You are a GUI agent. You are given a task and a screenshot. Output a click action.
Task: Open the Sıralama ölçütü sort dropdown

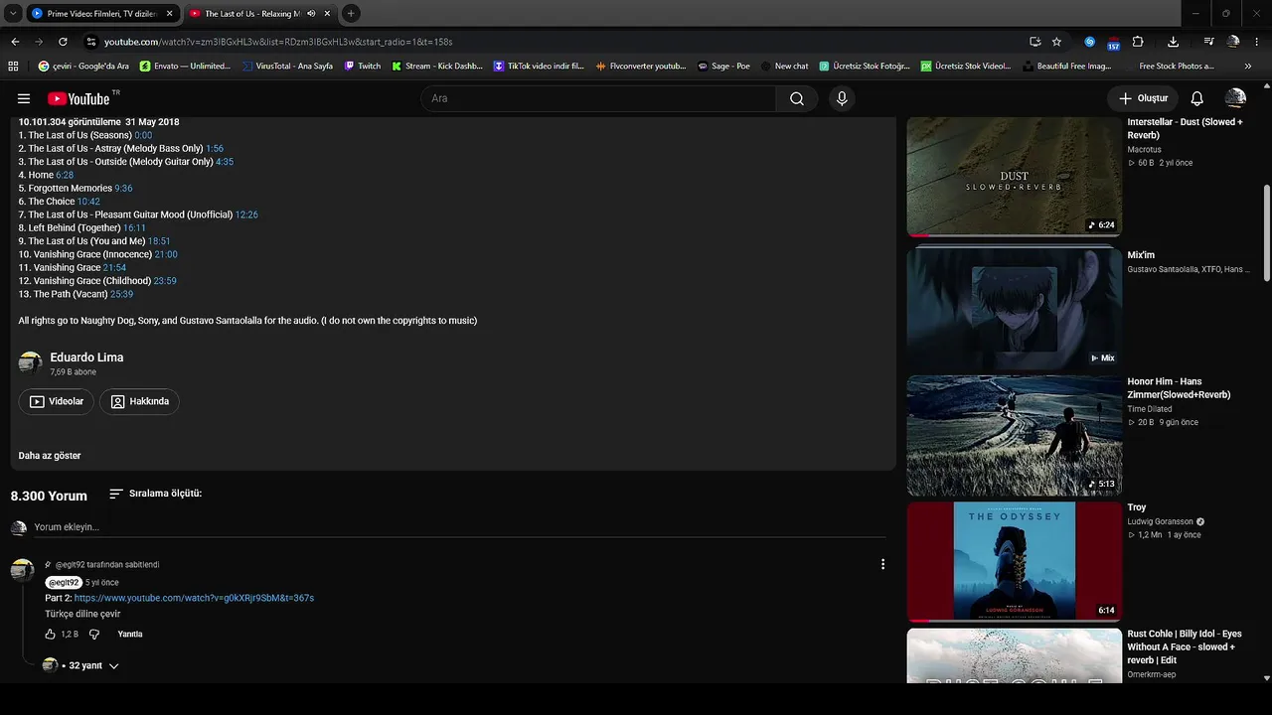[155, 494]
